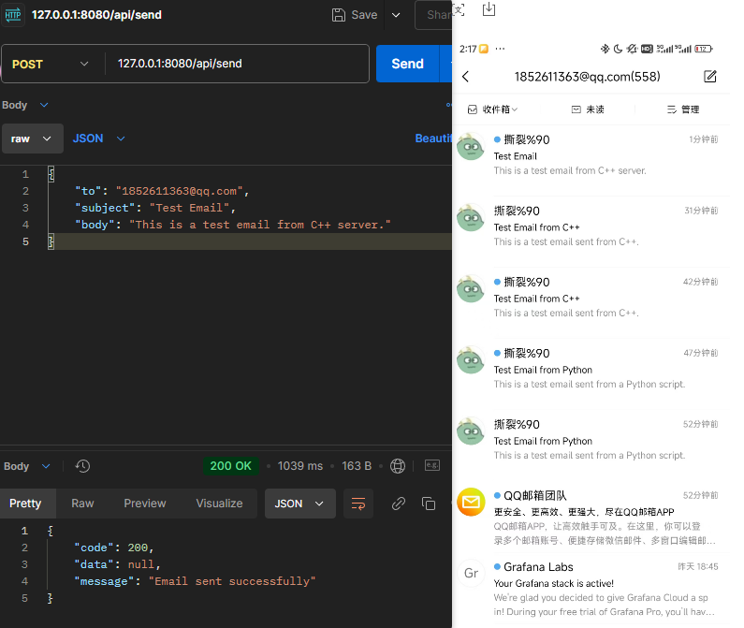Click the request URL input field
Viewport: 744px width, 628px height.
(236, 64)
